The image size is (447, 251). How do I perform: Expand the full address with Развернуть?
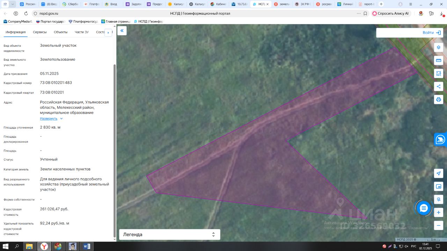[51, 119]
